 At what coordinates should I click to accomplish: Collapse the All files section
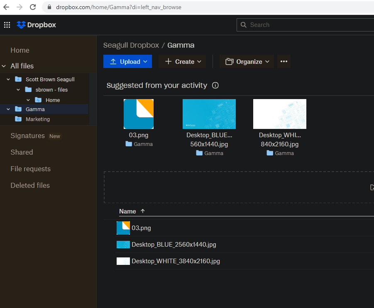click(4, 66)
